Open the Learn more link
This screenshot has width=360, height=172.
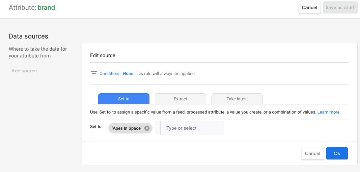328,112
